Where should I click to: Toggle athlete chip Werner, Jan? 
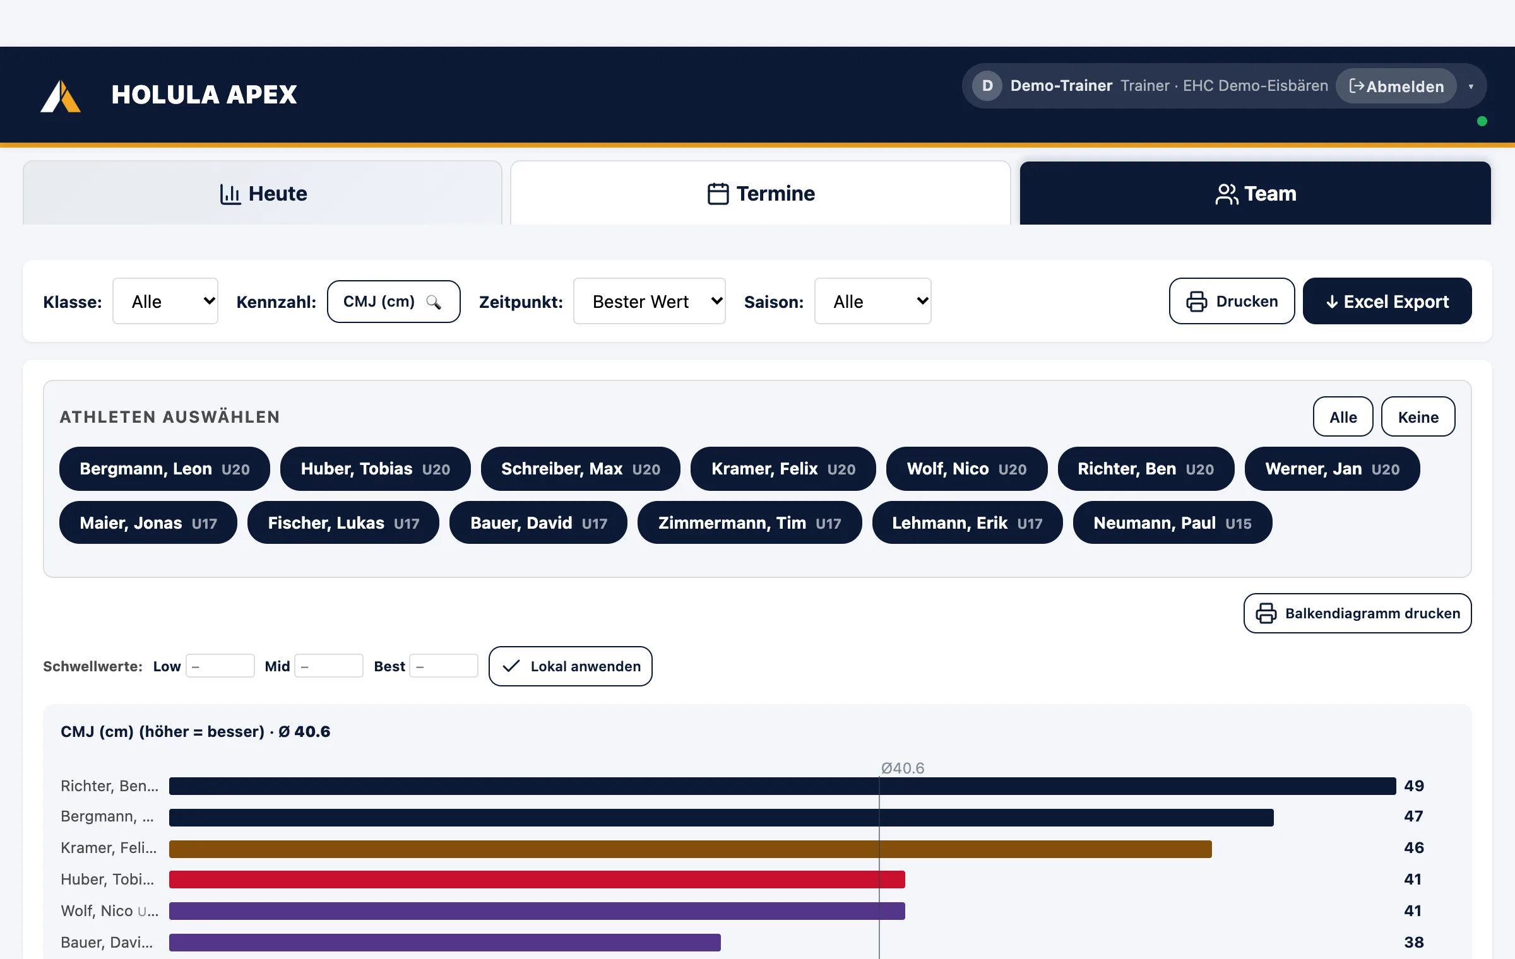tap(1333, 469)
